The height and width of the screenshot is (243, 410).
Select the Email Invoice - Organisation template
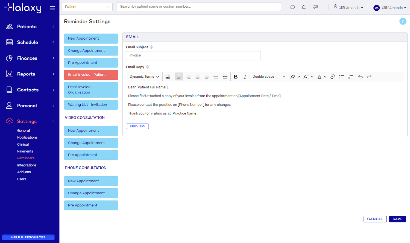click(91, 90)
